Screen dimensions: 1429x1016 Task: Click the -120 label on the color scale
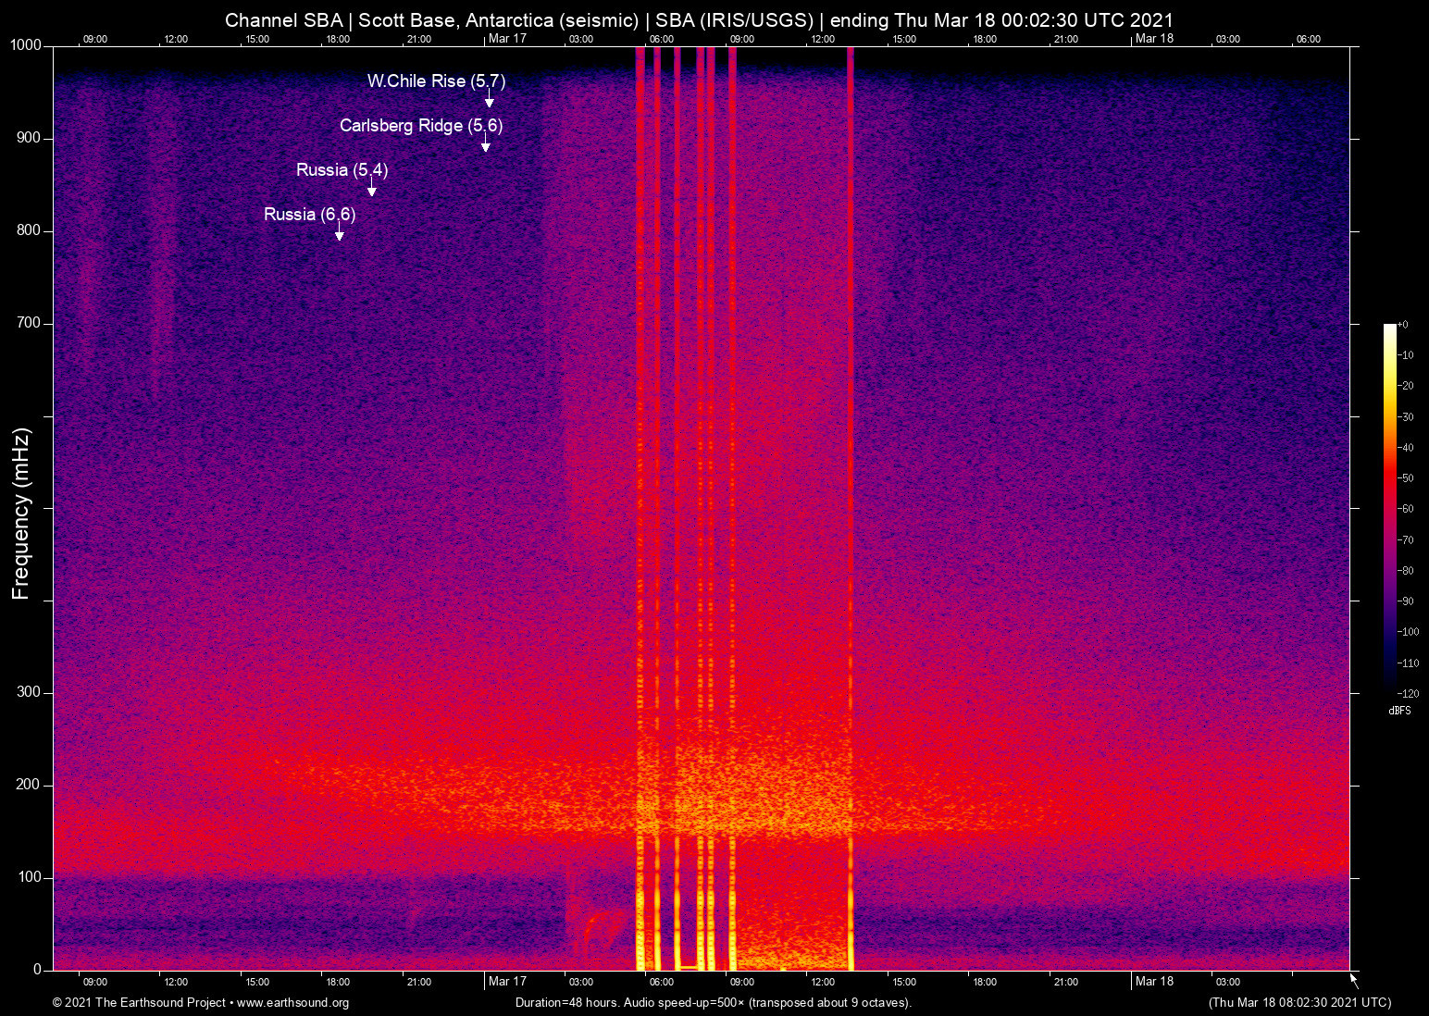point(1408,693)
